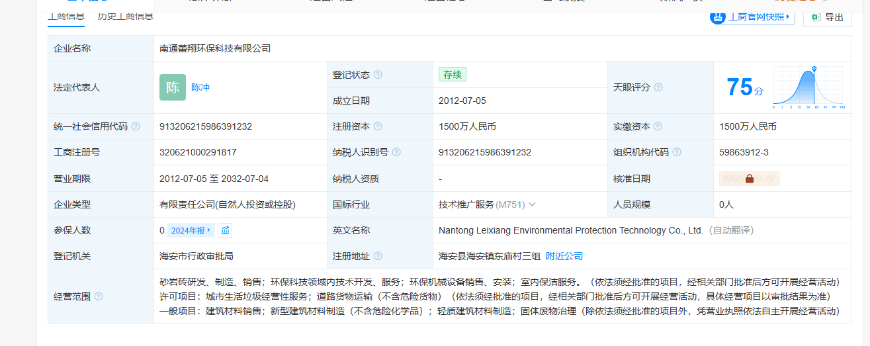Click the 导出 button

click(x=827, y=17)
